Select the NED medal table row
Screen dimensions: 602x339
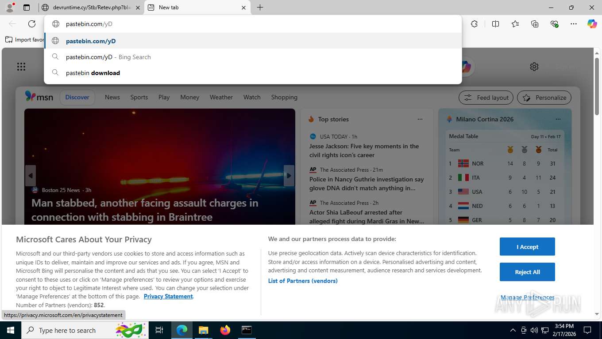(x=505, y=206)
